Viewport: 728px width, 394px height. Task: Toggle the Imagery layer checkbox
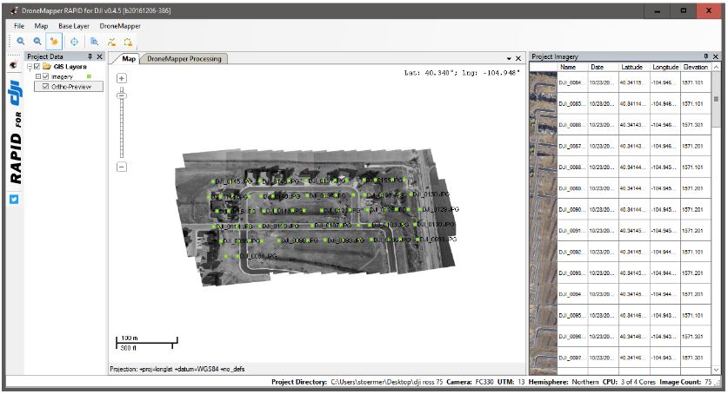pos(45,76)
